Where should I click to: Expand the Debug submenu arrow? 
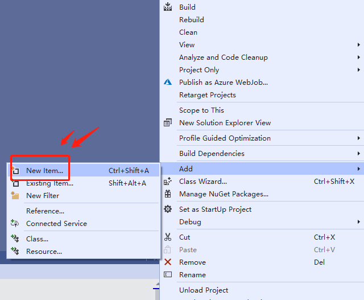click(359, 221)
